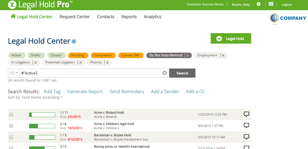Filter by the Do Not Auto-Remind tag label
The height and width of the screenshot is (149, 308).
[x=165, y=55]
